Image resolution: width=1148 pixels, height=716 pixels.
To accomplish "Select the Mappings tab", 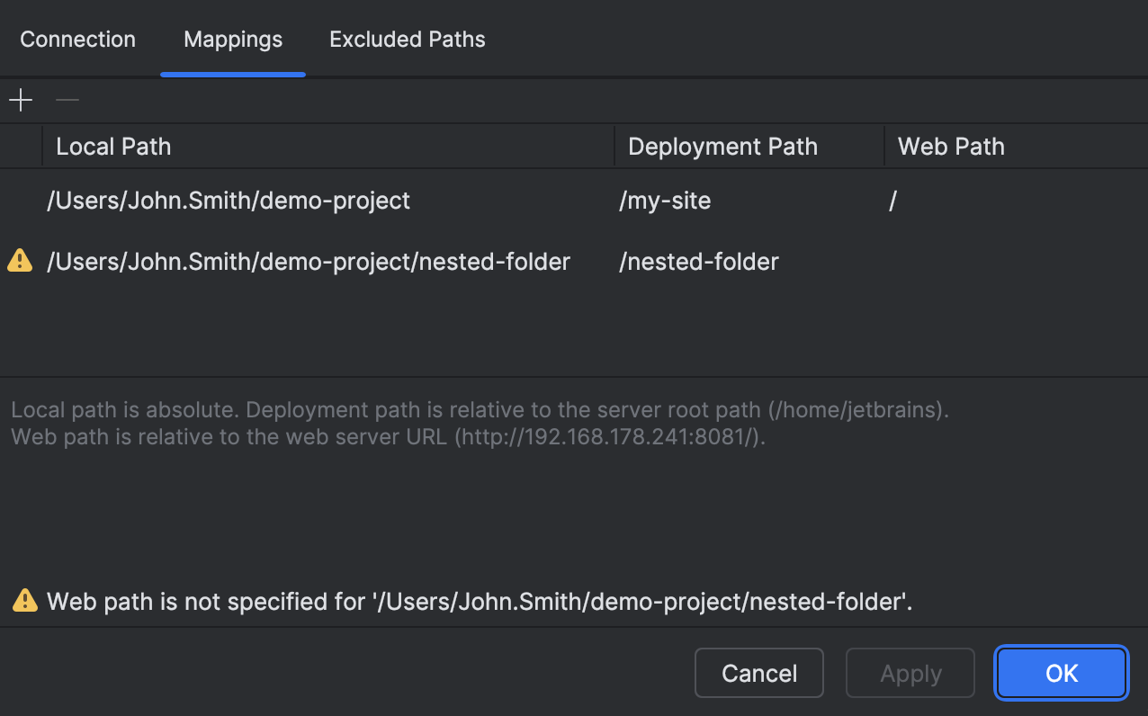I will point(232,39).
